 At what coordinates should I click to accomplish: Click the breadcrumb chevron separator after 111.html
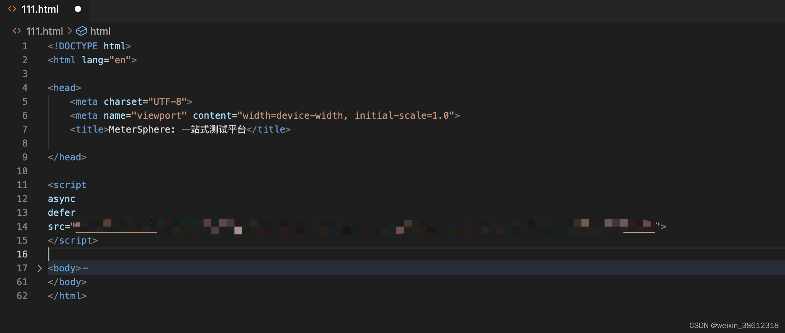pos(70,31)
